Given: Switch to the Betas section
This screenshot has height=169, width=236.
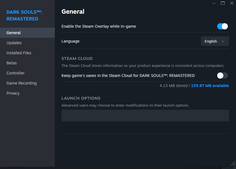Looking at the screenshot, I should click(x=12, y=63).
